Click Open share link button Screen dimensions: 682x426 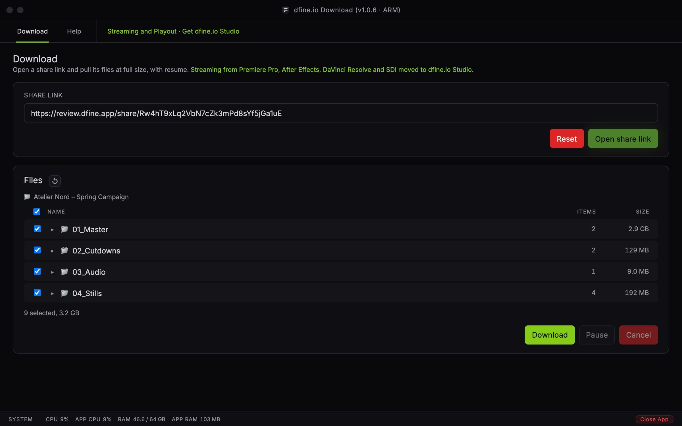click(x=623, y=139)
